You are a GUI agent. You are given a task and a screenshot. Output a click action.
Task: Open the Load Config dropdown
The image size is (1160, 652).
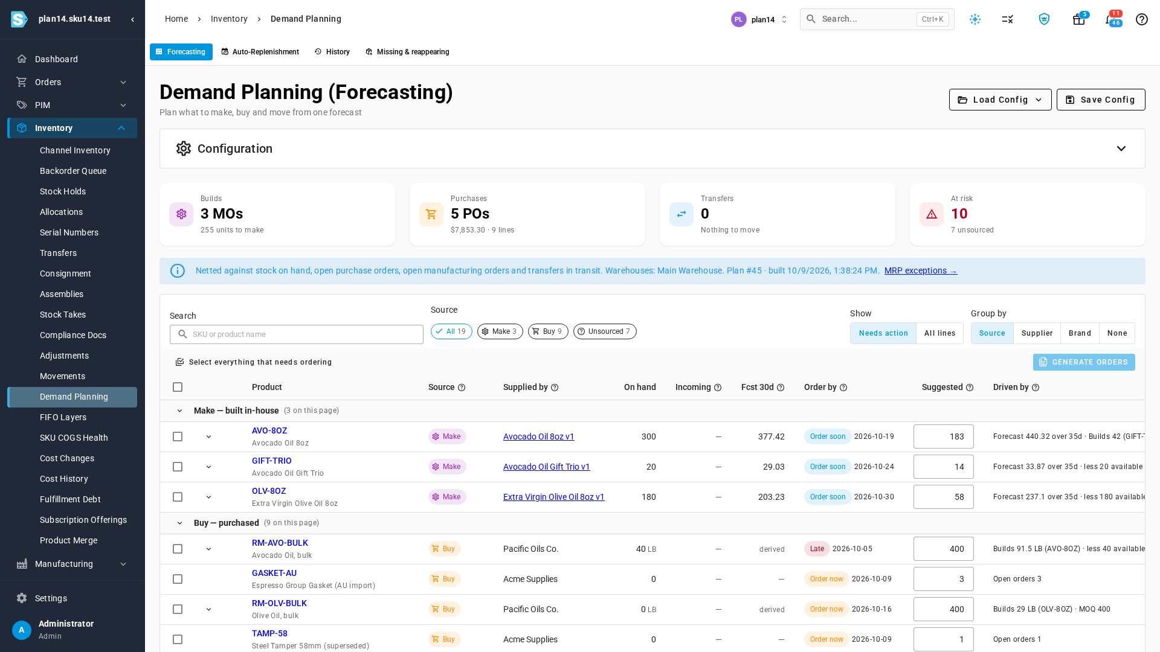point(1000,100)
